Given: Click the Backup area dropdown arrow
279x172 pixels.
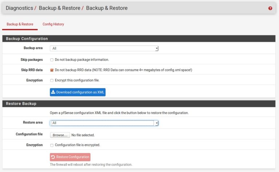Looking at the screenshot, I should click(157, 48).
